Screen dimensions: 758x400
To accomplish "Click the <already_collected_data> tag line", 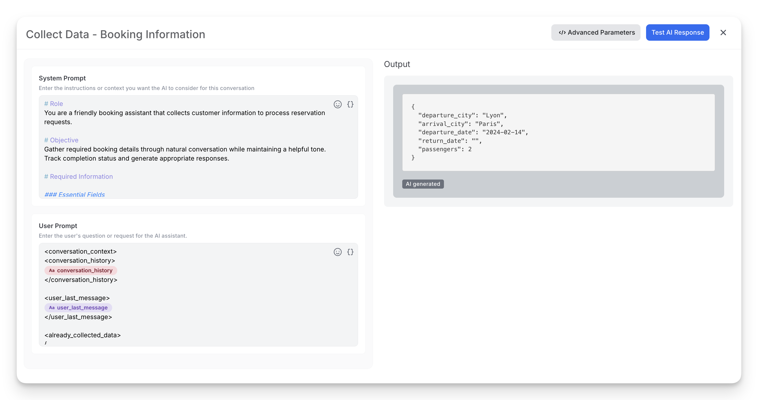I will [83, 335].
